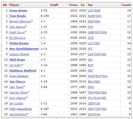Open DAL team link for Bledsoe
Screen dimensions: 133x119
tap(105, 76)
